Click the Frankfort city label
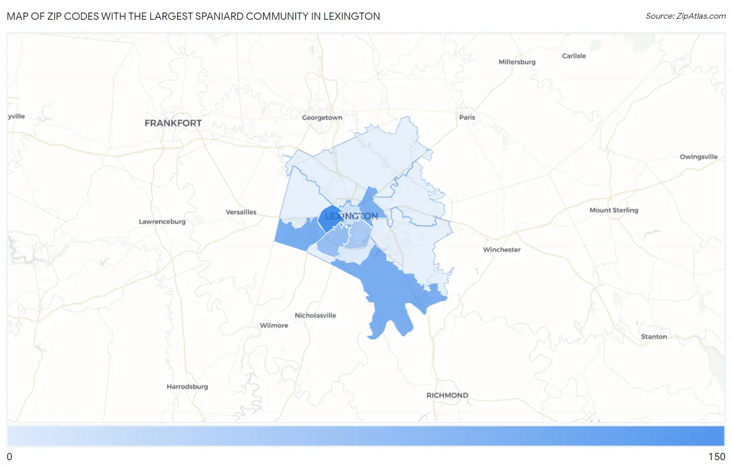 point(173,123)
